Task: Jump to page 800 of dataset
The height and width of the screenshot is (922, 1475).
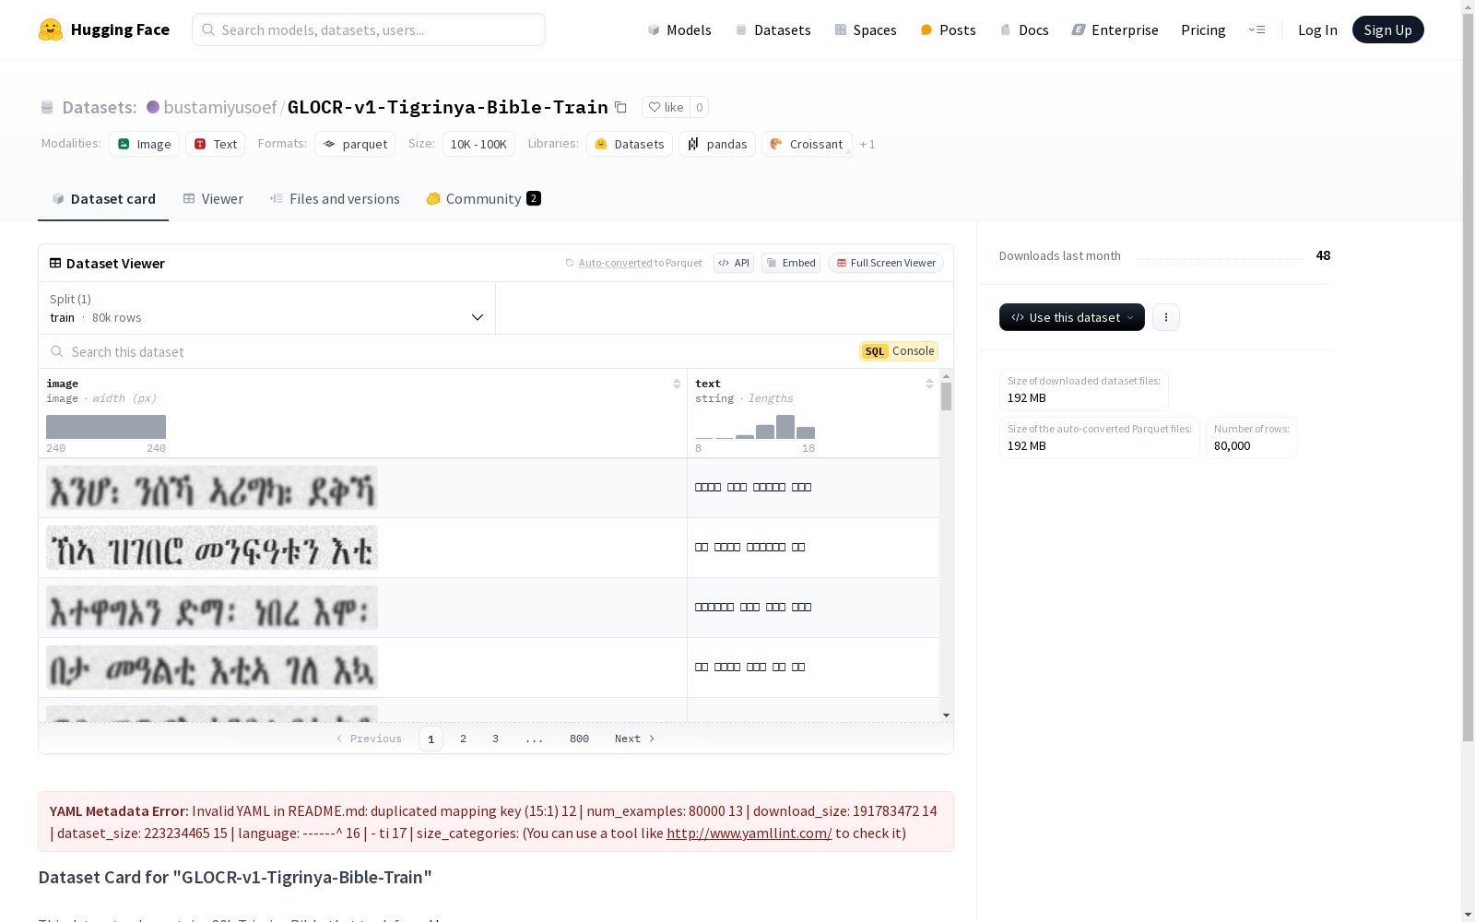Action: 579,739
